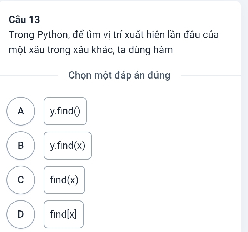
Task: Click the divider line right of the instruction
Action: (x=211, y=76)
